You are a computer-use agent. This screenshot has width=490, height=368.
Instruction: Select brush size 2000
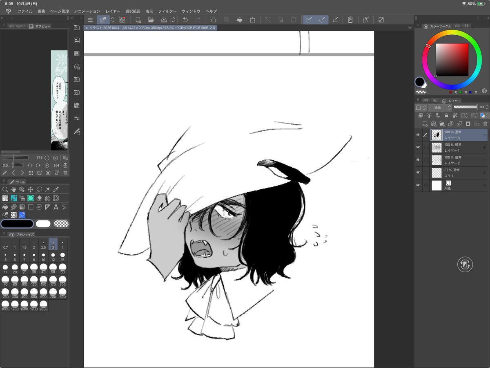(x=43, y=306)
